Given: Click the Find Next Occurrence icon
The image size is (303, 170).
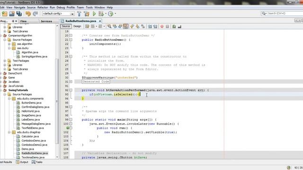Looking at the screenshot, I should click(x=120, y=26).
